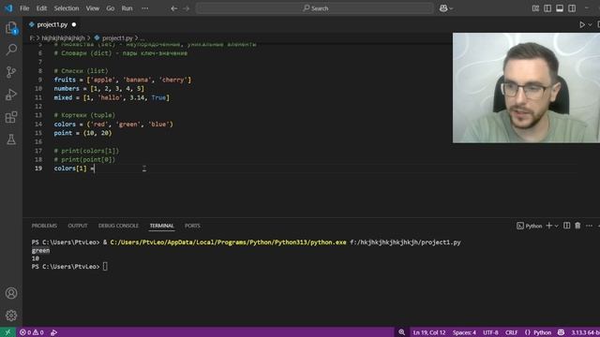Click the zoom magnifier status icon

pyautogui.click(x=401, y=332)
